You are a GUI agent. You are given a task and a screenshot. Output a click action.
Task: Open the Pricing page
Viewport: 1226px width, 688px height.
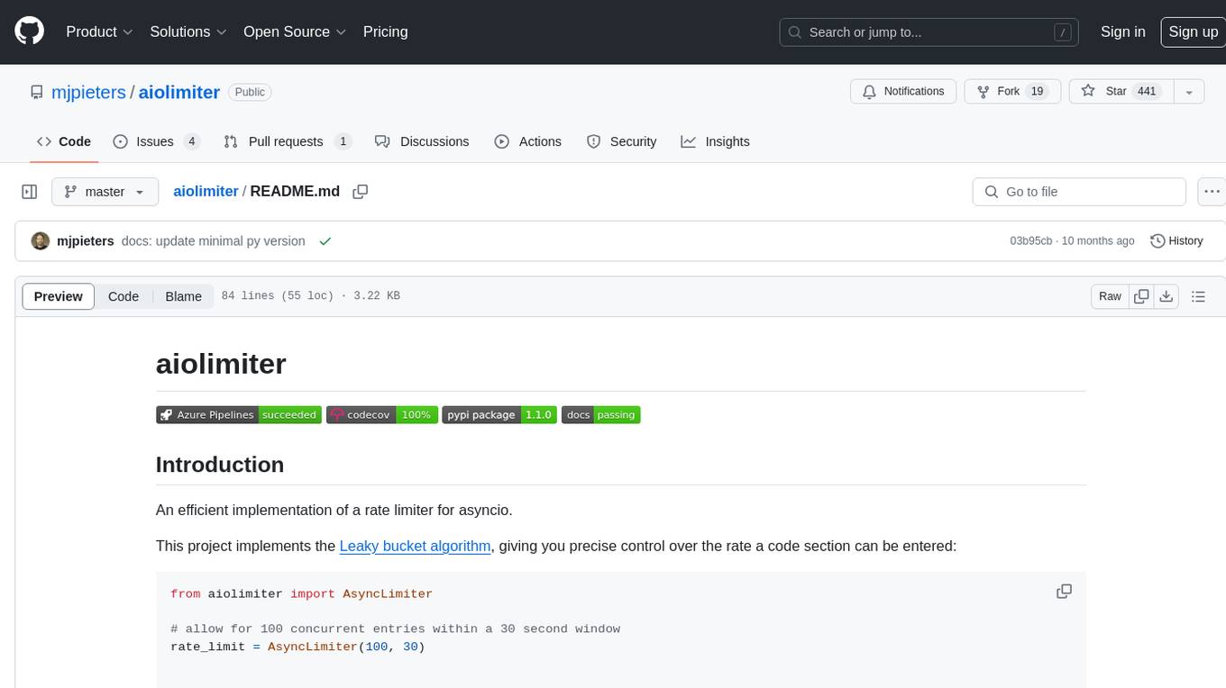click(385, 32)
